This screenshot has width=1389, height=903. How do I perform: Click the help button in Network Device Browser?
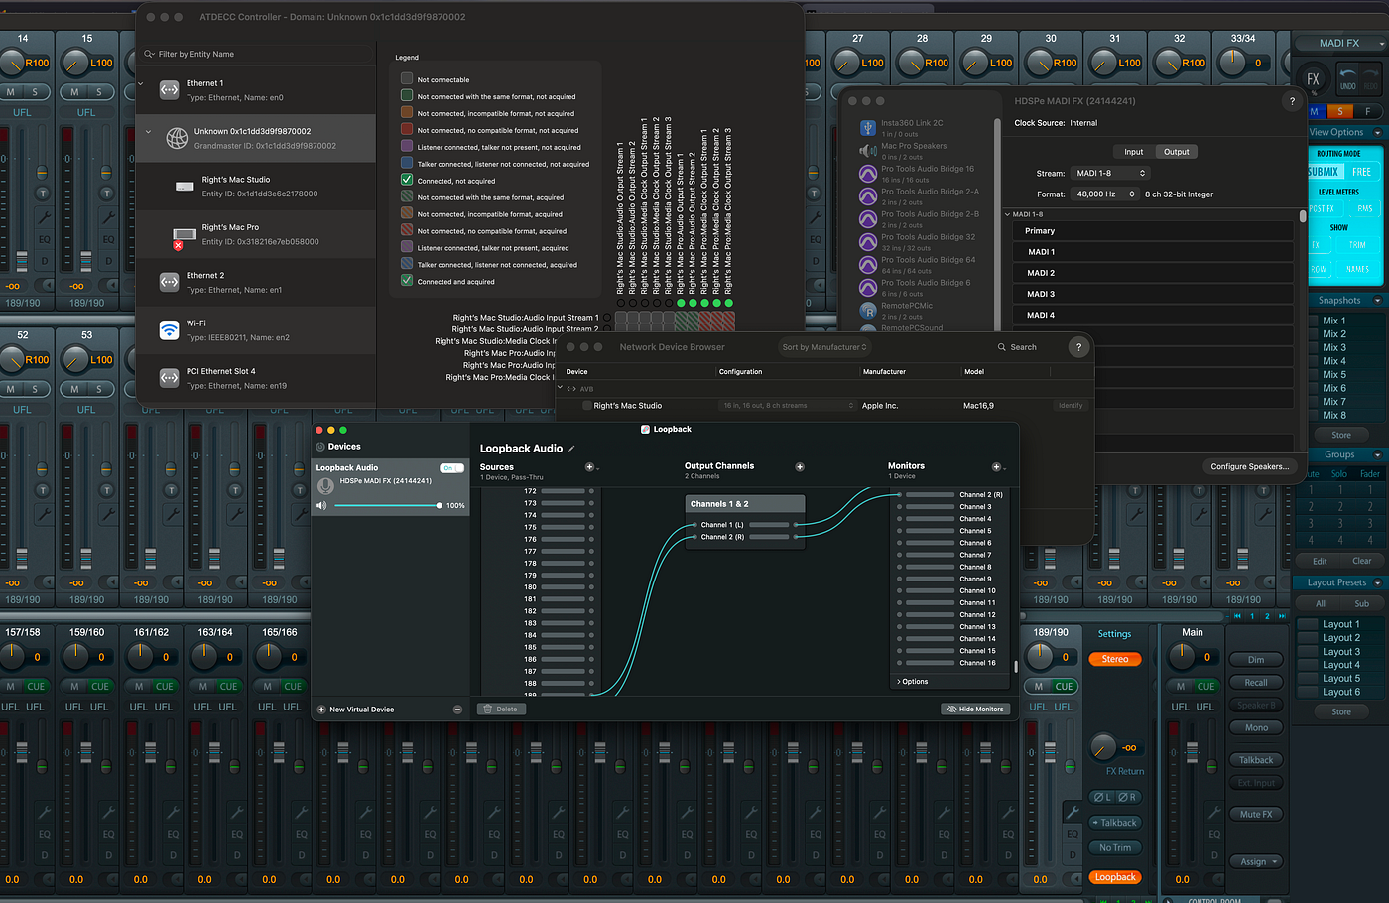pyautogui.click(x=1078, y=347)
